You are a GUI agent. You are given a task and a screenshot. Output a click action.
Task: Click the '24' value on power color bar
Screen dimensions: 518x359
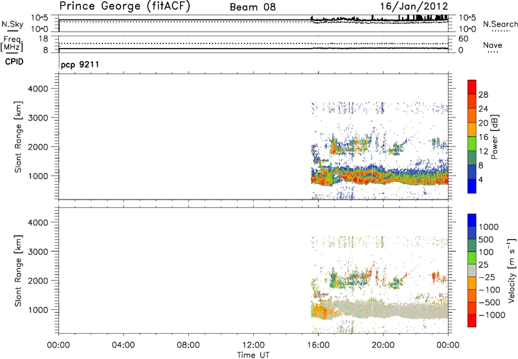(x=483, y=109)
